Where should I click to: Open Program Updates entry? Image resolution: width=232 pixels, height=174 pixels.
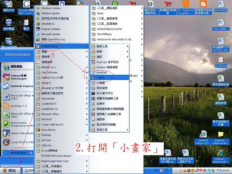tap(62, 29)
